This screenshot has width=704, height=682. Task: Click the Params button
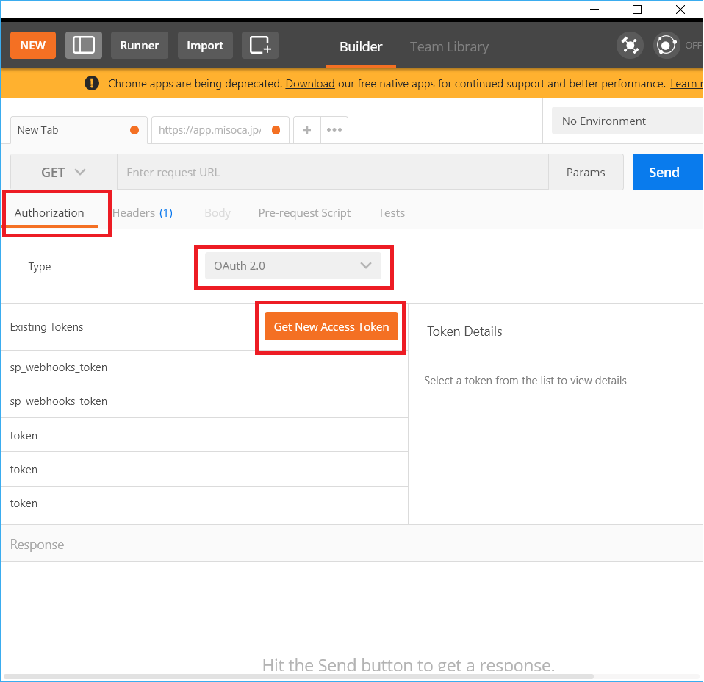coord(586,173)
